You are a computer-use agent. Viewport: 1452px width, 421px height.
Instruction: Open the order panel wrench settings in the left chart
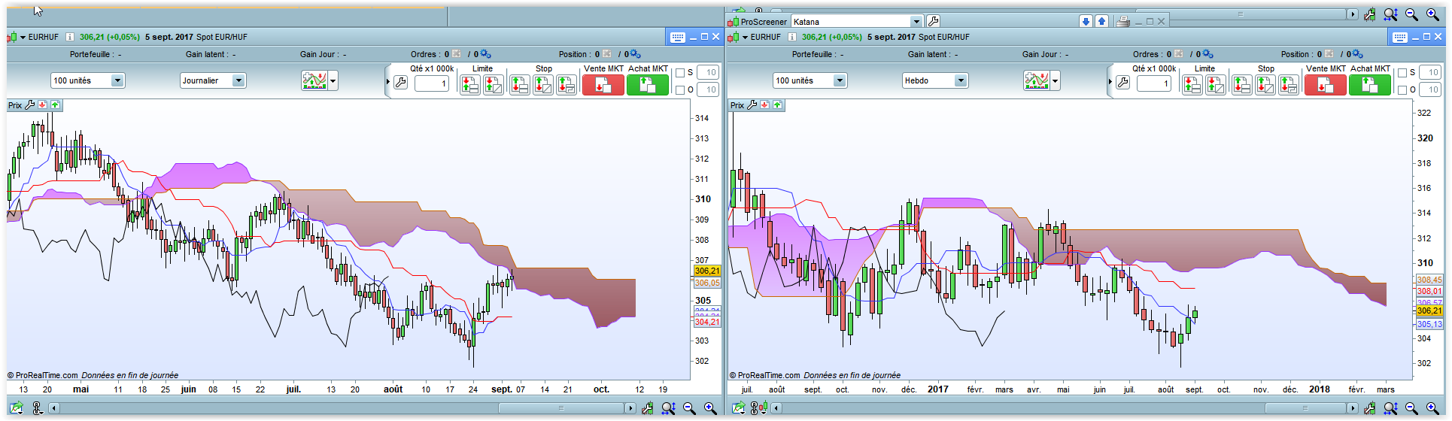400,83
